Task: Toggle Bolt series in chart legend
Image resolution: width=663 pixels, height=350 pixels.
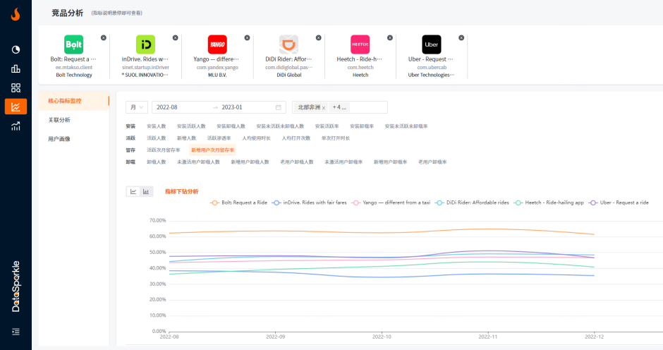Action: [238, 203]
